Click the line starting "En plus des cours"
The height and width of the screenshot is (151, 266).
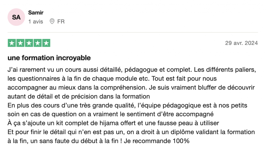pos(127,106)
